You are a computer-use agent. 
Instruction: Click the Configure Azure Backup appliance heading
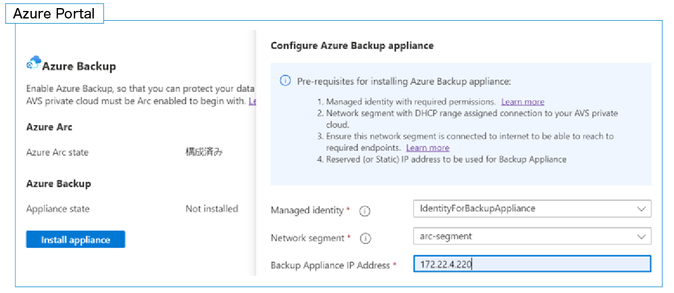tap(352, 46)
